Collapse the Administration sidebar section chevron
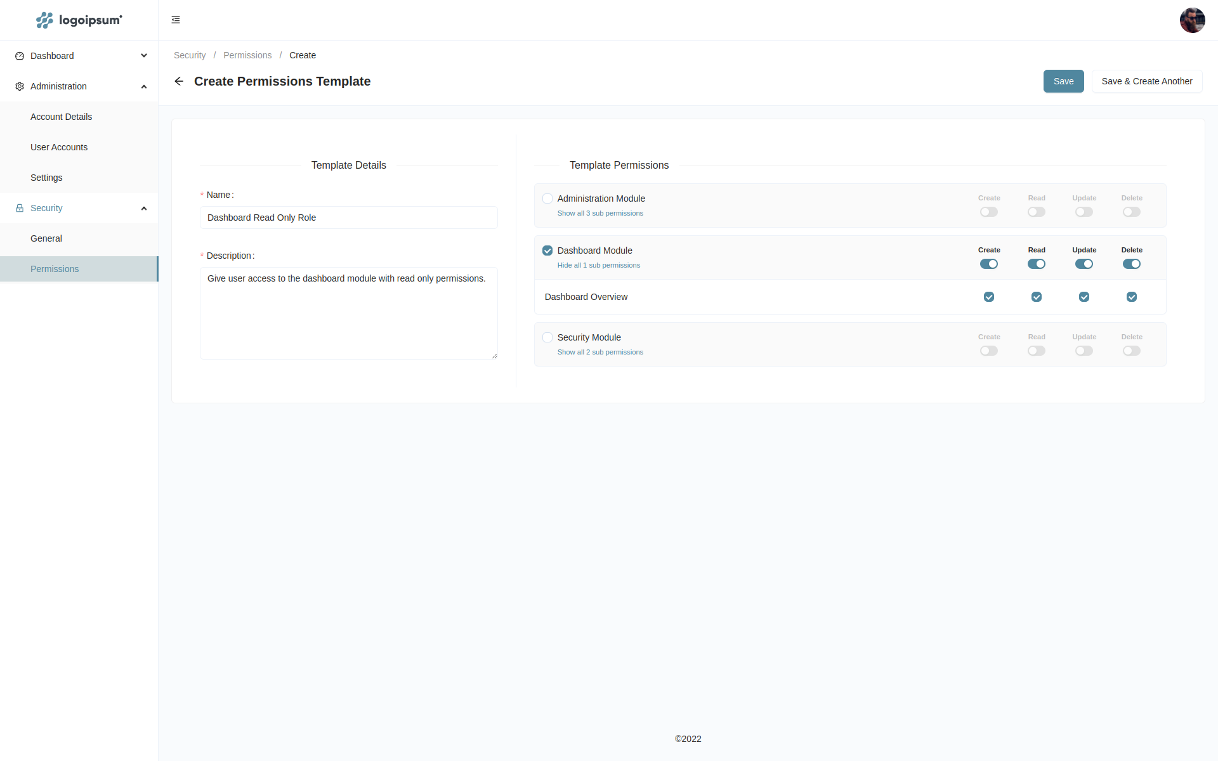The width and height of the screenshot is (1218, 761). pos(144,86)
